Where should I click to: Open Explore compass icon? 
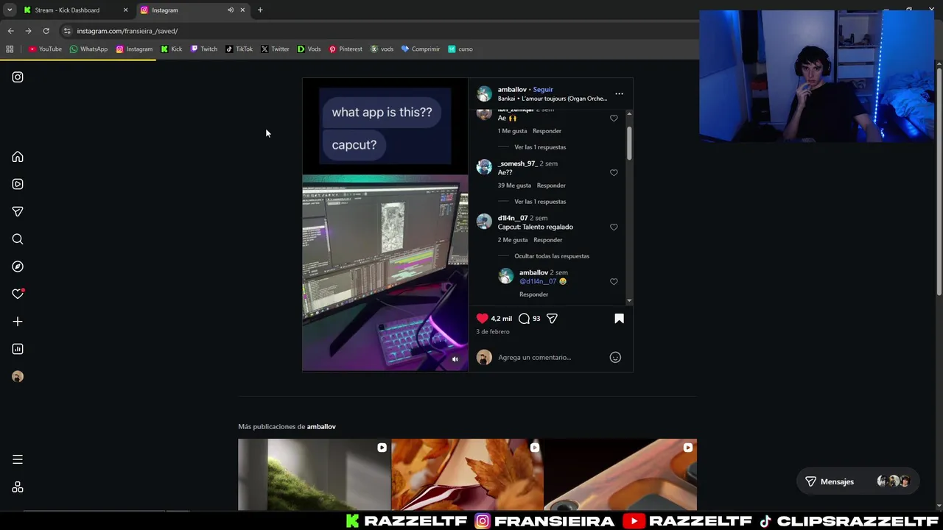tap(18, 266)
